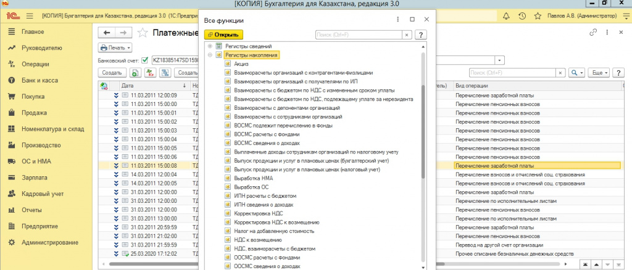Select Корректировка НДС к возмещению
The width and height of the screenshot is (632, 270).
coord(277,223)
